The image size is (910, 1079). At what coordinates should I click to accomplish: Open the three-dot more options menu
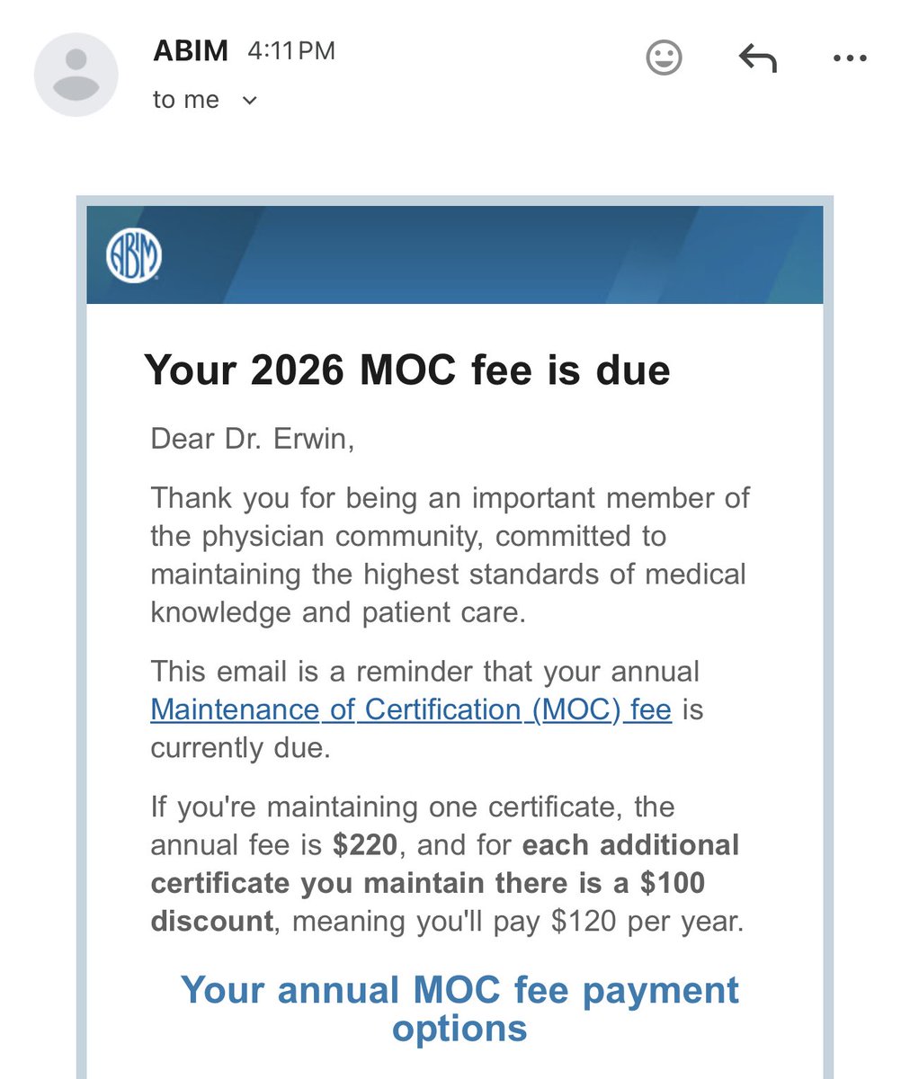click(850, 58)
